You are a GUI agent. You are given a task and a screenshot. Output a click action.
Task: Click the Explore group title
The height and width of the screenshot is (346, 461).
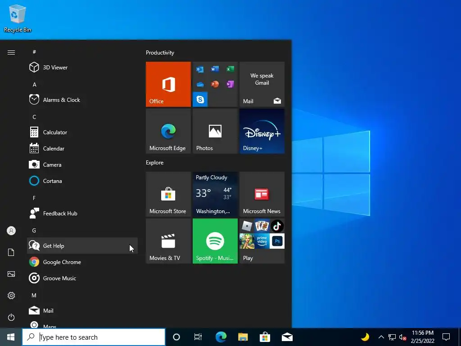155,162
